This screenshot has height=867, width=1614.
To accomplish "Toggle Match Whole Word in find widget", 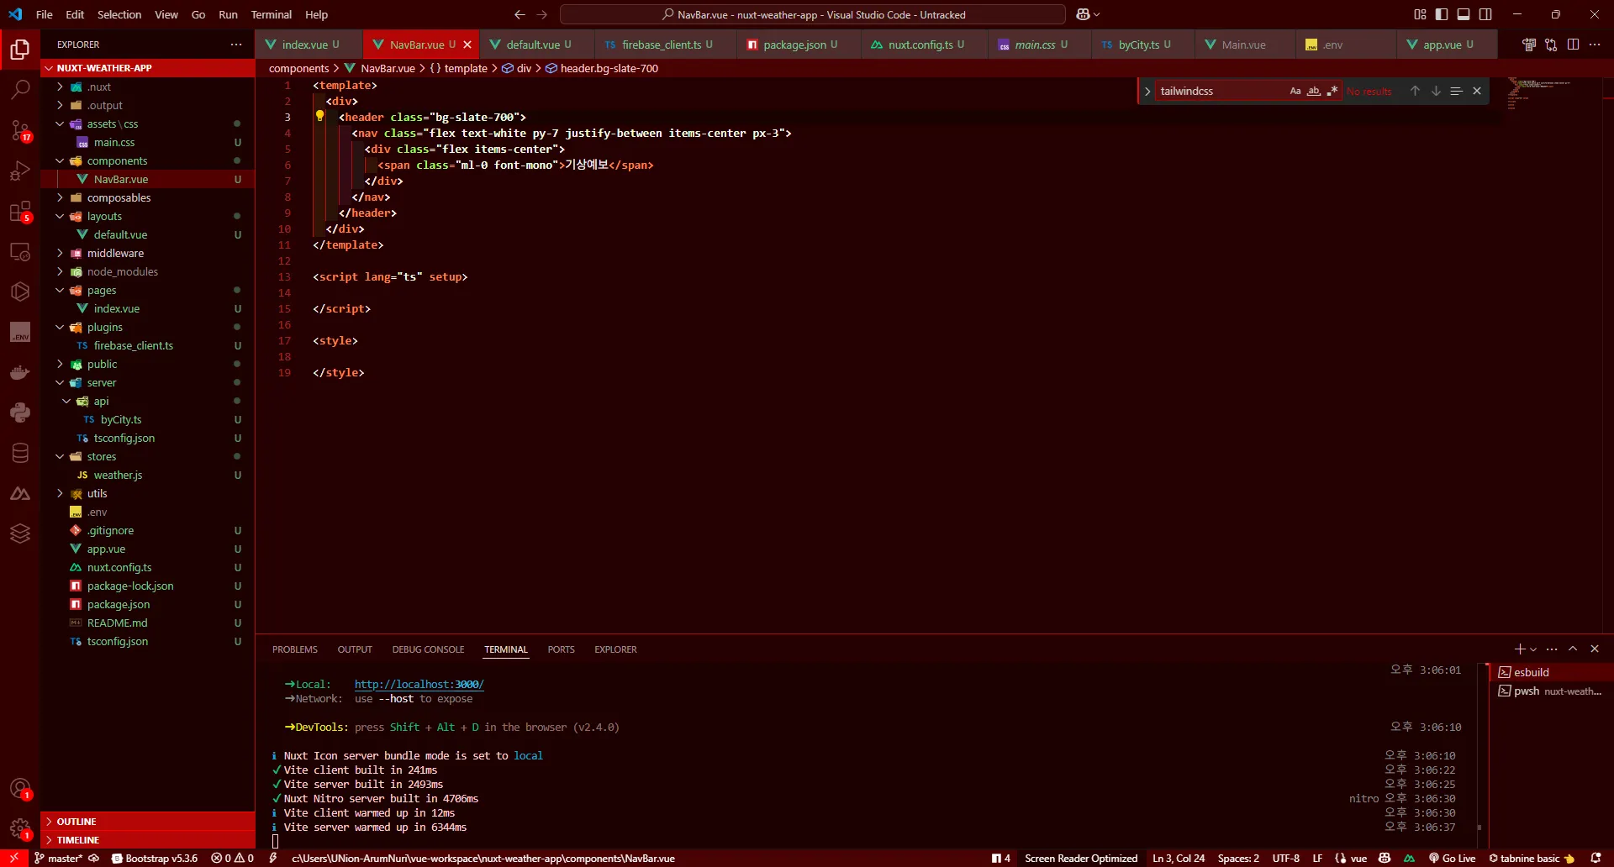I will 1314,91.
